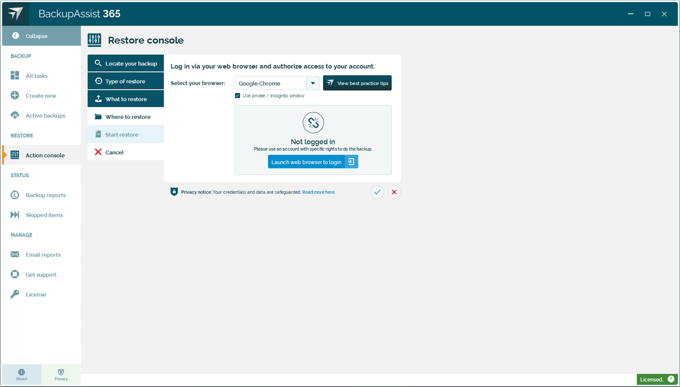Viewport: 680px width, 387px height.
Task: Close the BackupAssist 365 window
Action: tap(664, 14)
